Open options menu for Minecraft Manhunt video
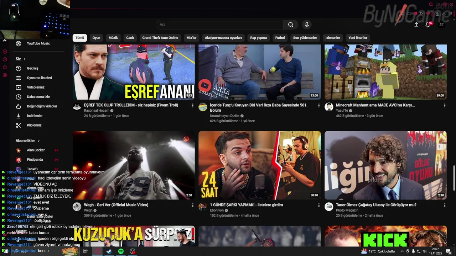 tap(445, 106)
